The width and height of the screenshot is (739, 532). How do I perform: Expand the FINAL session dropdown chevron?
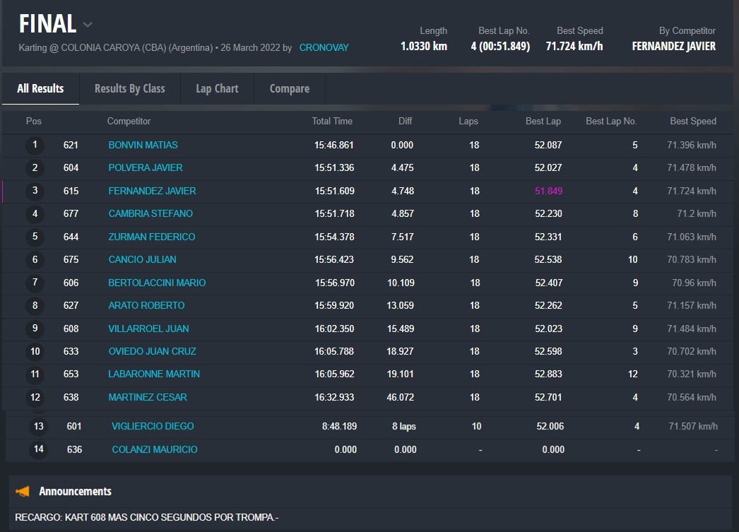[x=88, y=25]
